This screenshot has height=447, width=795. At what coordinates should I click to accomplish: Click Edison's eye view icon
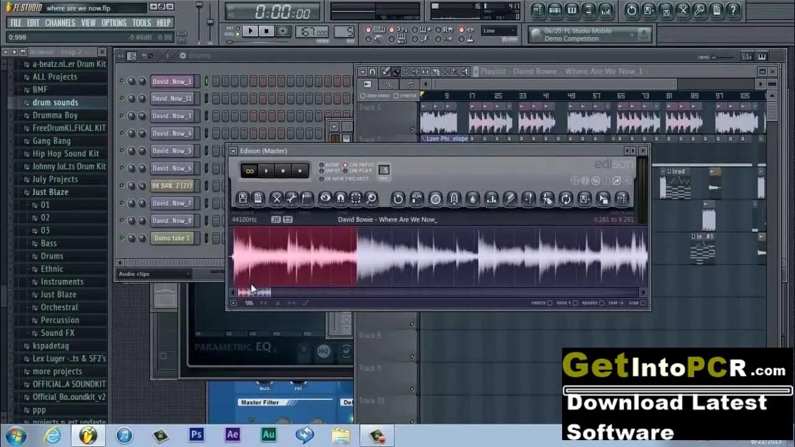tap(325, 199)
